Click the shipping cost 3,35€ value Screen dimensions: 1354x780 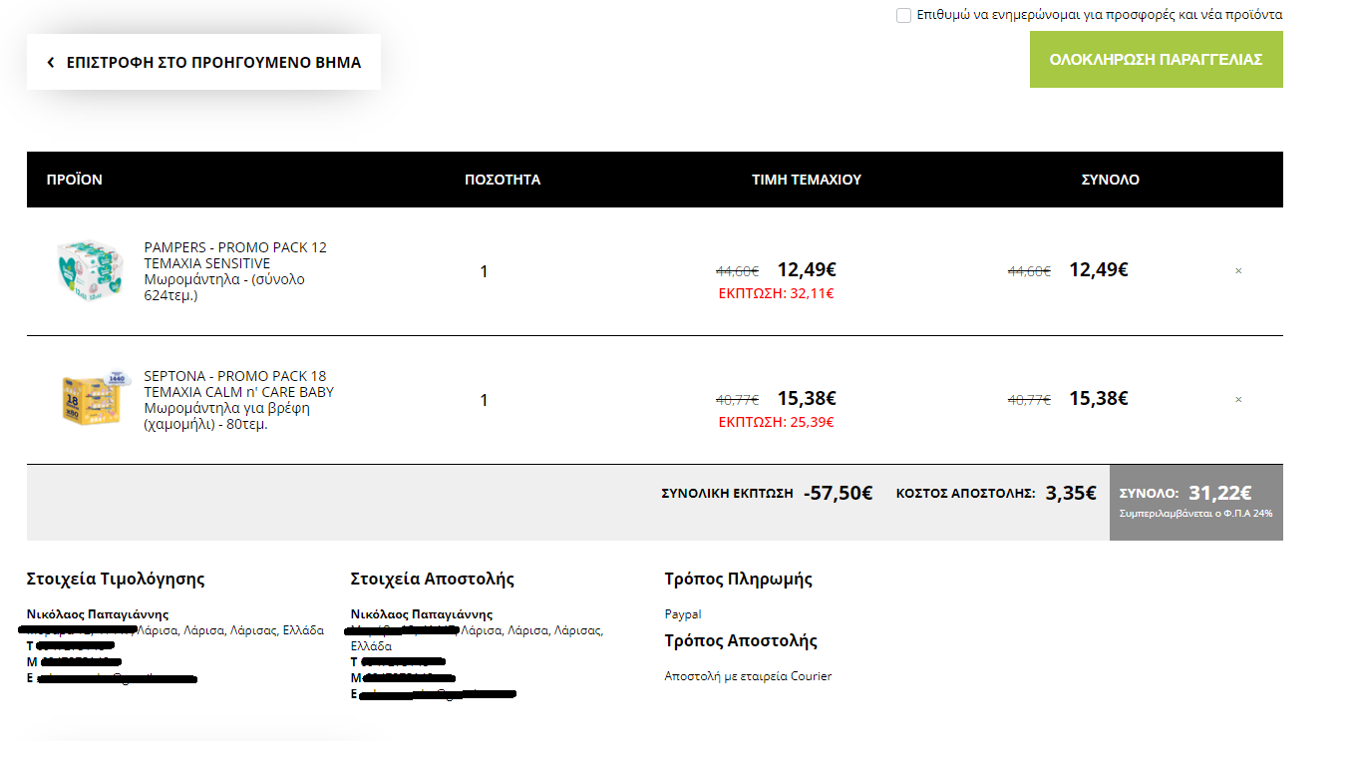tap(1071, 493)
